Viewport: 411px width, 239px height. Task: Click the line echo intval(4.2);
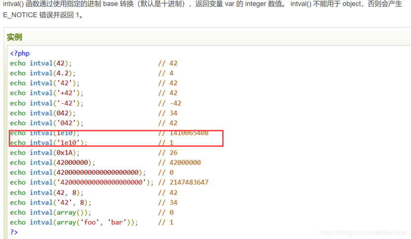[x=43, y=73]
